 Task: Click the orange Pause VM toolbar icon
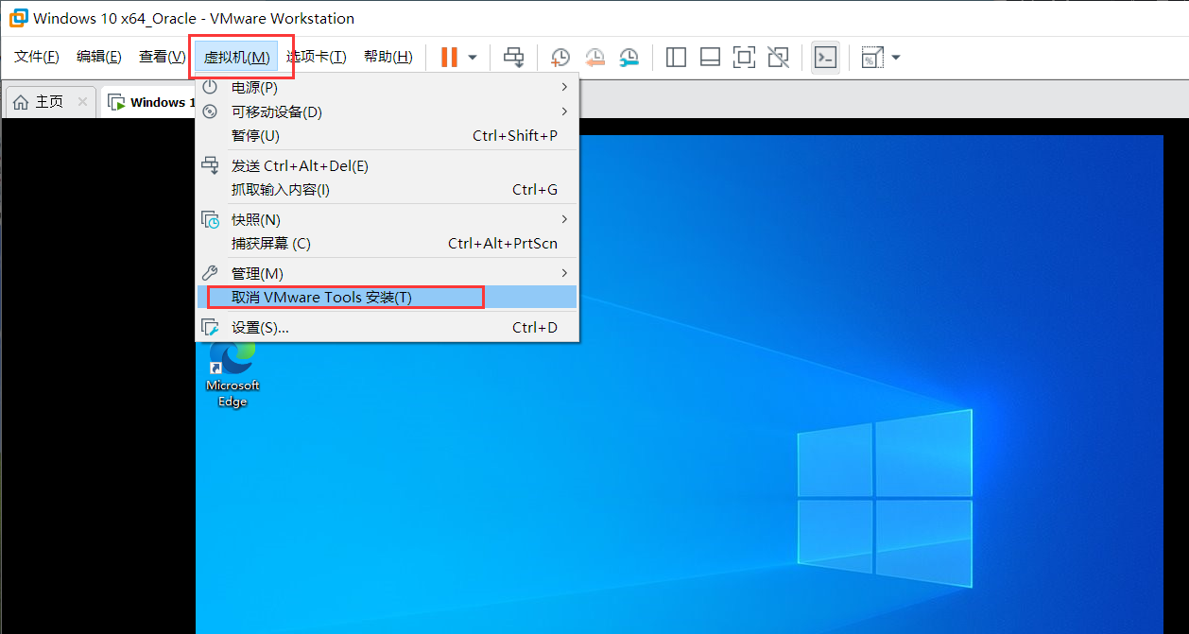(449, 58)
